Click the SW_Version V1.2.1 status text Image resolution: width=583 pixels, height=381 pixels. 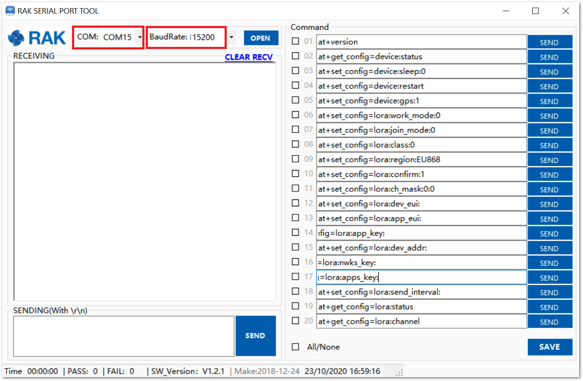(x=188, y=371)
